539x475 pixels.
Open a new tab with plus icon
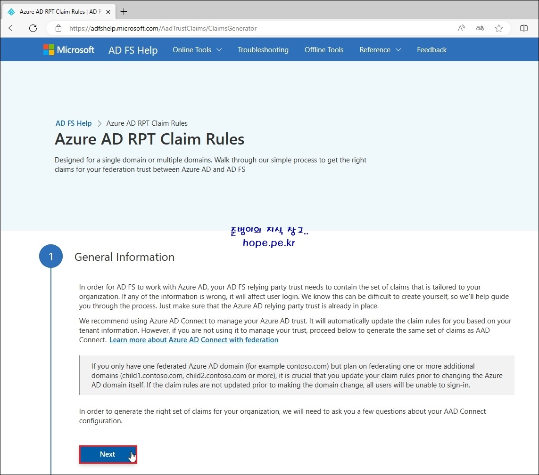[x=124, y=12]
